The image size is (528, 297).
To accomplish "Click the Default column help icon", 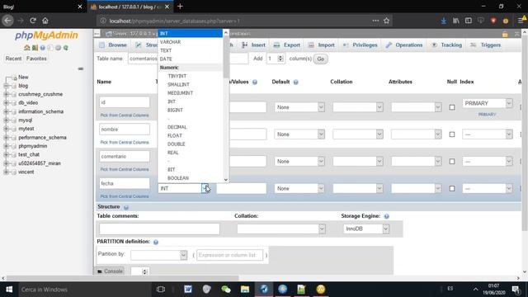I will pos(295,82).
